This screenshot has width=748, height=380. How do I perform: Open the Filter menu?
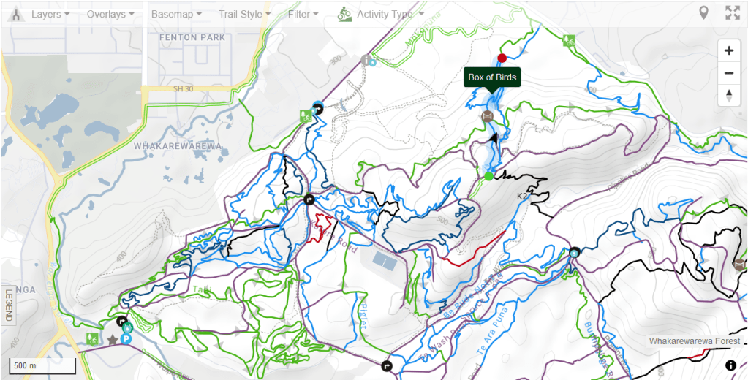point(303,15)
